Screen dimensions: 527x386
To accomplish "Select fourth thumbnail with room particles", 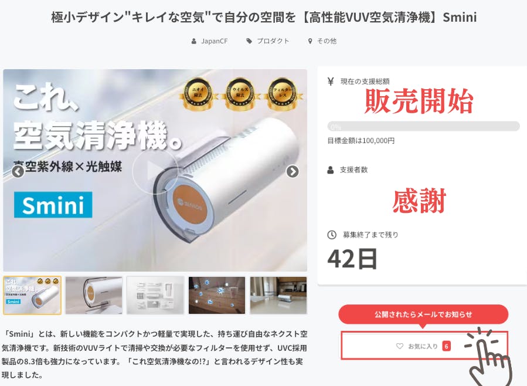I will pos(217,296).
